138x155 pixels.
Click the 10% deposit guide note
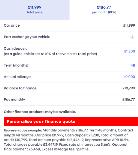(50, 54)
